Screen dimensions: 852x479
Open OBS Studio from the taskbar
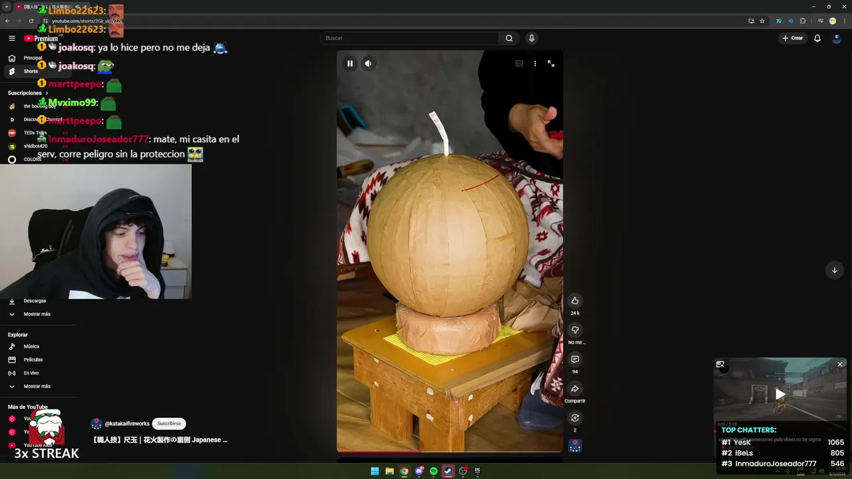tap(463, 471)
